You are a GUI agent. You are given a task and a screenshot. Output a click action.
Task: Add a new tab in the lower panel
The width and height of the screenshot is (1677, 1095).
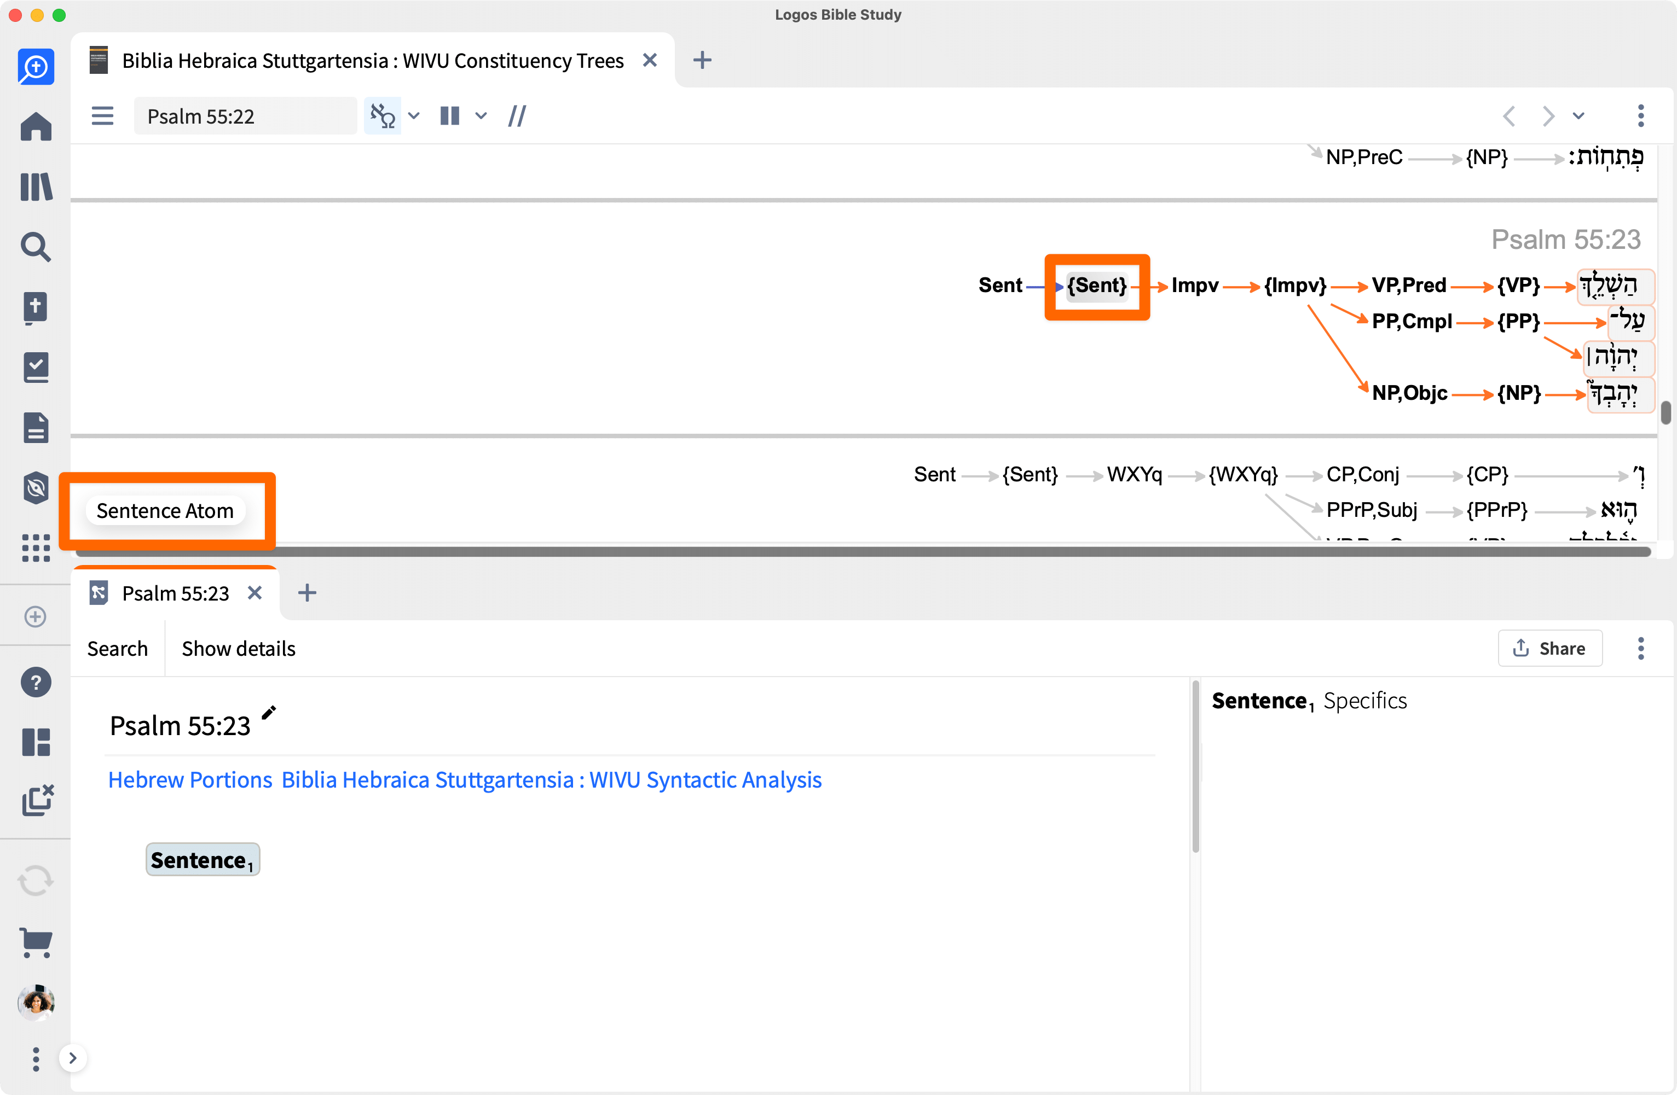pos(307,593)
